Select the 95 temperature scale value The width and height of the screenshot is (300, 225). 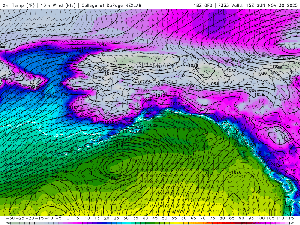[x=251, y=218]
